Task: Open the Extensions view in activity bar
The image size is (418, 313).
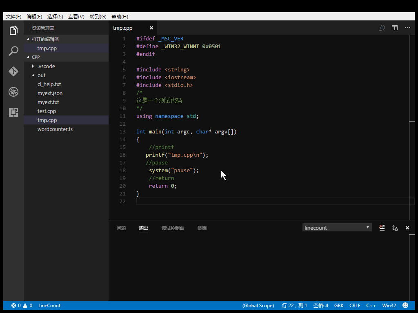Action: 13,112
